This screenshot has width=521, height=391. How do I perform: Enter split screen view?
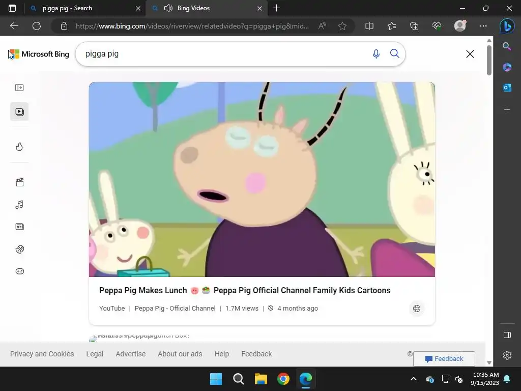[x=369, y=26]
